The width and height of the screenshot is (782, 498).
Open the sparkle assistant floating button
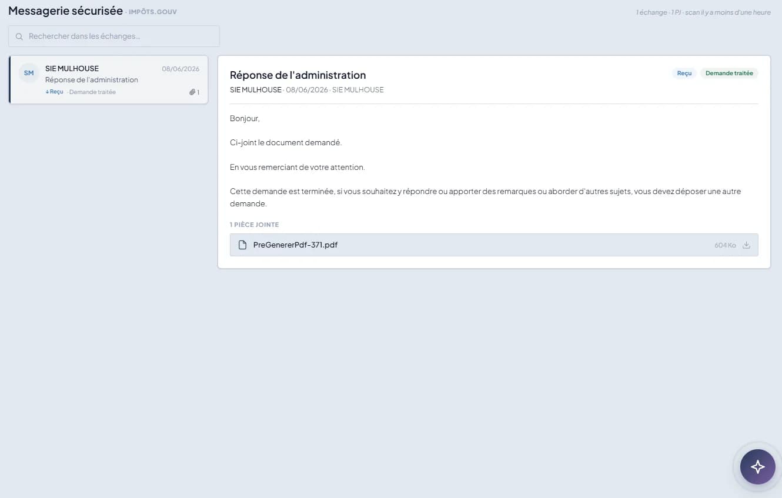(757, 467)
